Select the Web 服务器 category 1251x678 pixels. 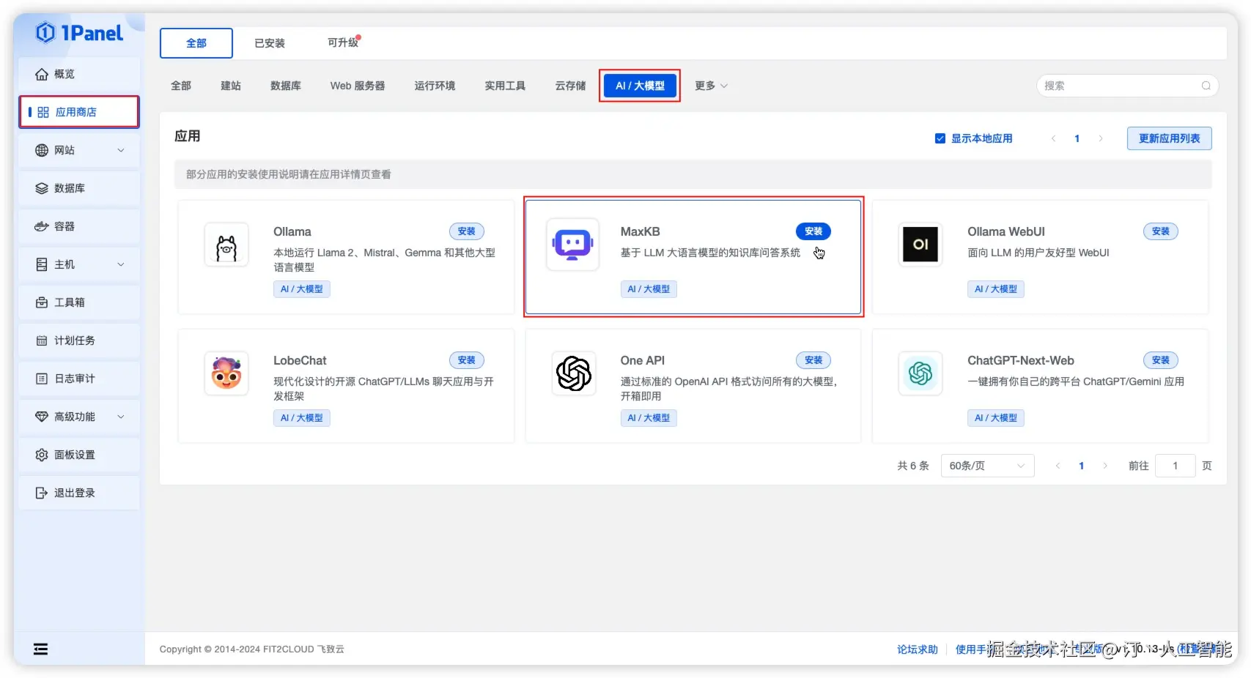358,86
